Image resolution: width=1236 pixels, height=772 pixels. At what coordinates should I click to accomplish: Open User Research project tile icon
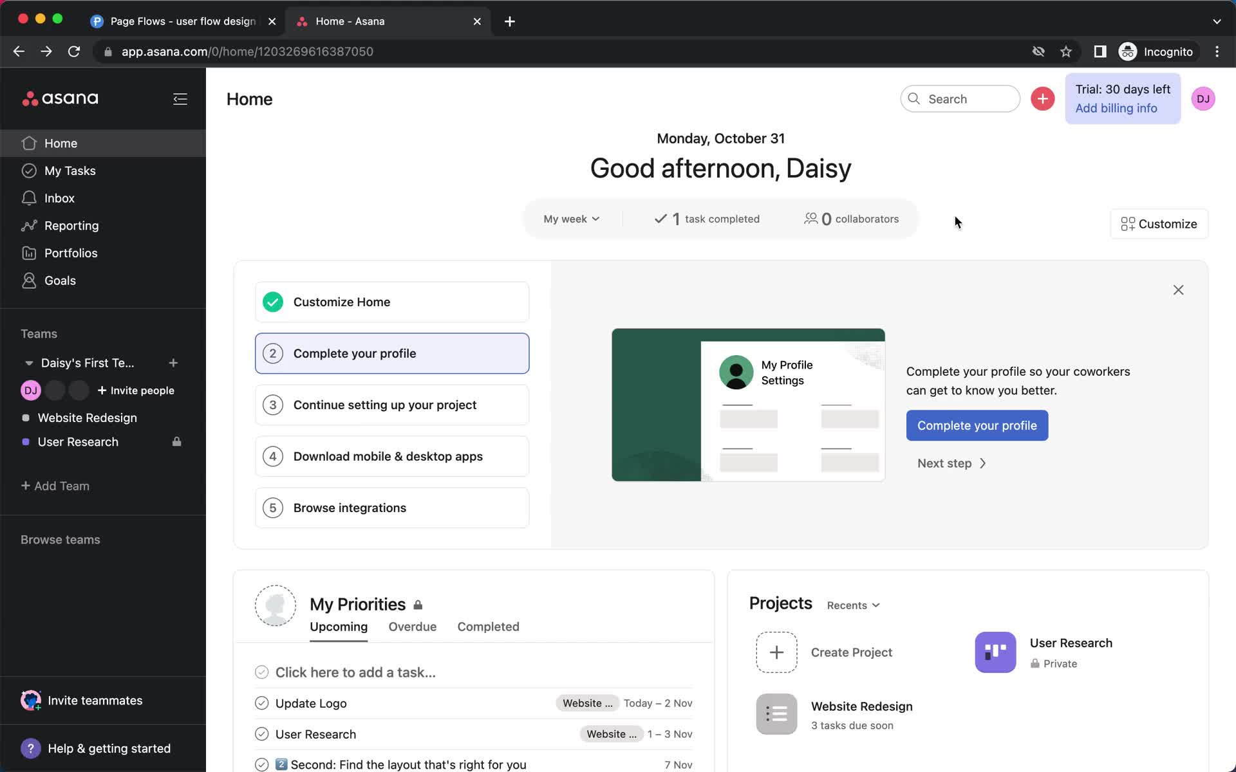pyautogui.click(x=995, y=652)
